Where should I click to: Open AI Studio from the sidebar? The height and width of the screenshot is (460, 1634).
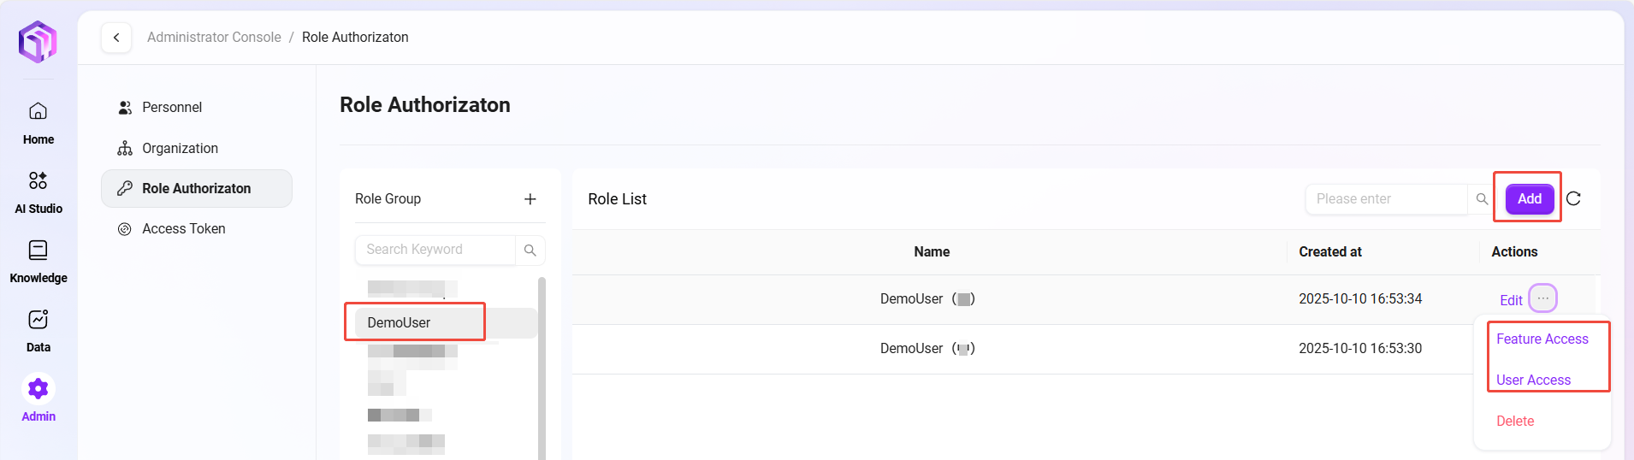pyautogui.click(x=38, y=192)
